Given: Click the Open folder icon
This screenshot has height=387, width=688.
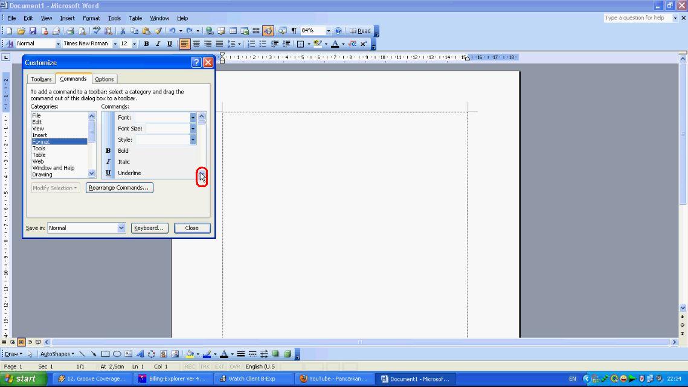Looking at the screenshot, I should tap(21, 31).
